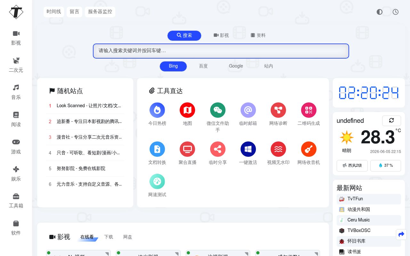Open the 网络诊断 tool
This screenshot has height=256, width=410.
278,114
